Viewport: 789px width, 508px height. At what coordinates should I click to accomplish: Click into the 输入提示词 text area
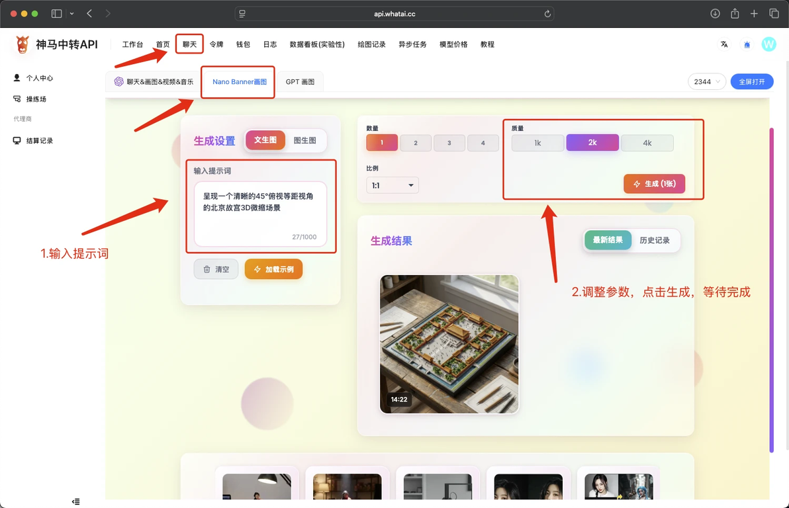(x=261, y=214)
